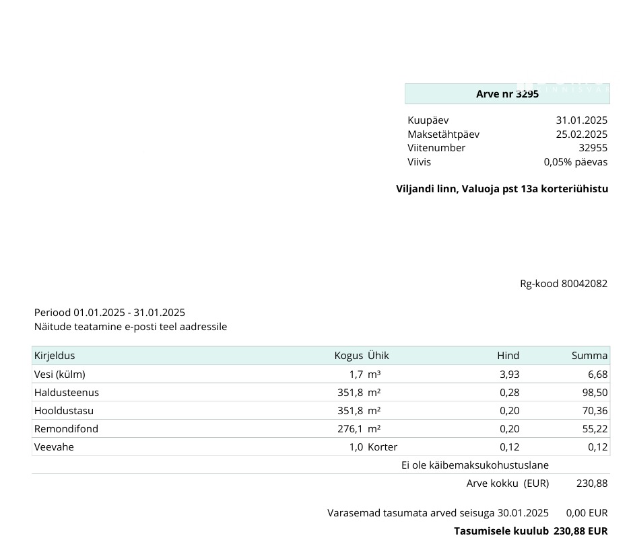Screen dimensions: 631x548
Task: Click the late fee value "0,05% päevas"
Action: tap(575, 162)
